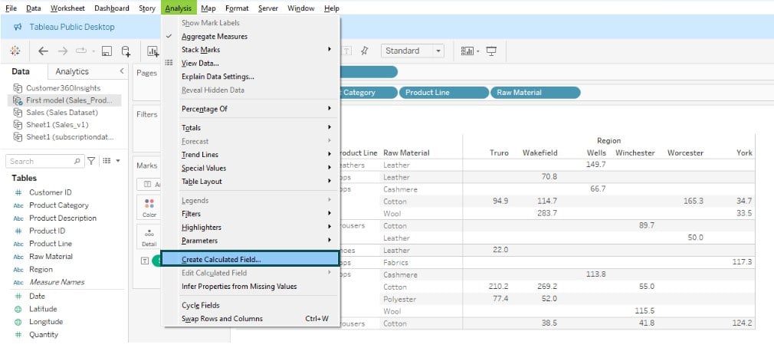Open the Dashboard menu

pyautogui.click(x=112, y=8)
